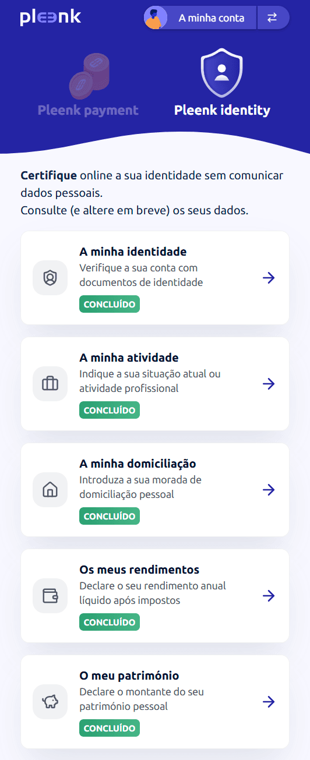
Task: Click the piggy bank património icon
Action: [x=50, y=702]
